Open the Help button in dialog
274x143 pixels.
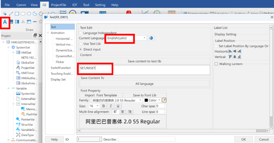(54, 139)
